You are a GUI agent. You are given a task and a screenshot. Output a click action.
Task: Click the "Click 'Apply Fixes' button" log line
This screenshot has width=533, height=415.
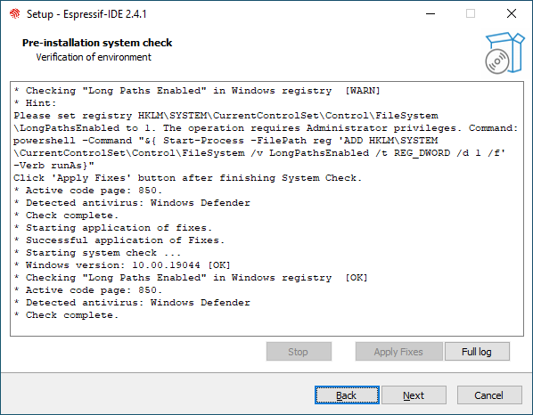tap(187, 178)
